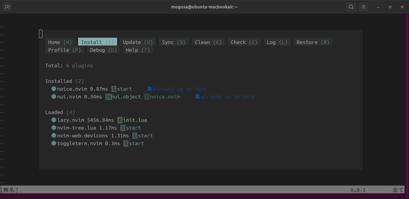Open the Update (U) view
Image resolution: width=409 pixels, height=199 pixels.
point(138,42)
